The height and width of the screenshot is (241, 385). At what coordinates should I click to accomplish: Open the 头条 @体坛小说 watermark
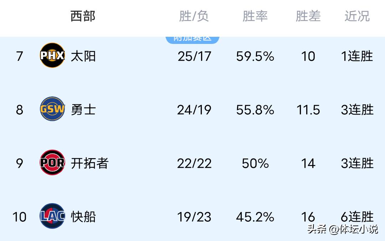[x=342, y=229]
